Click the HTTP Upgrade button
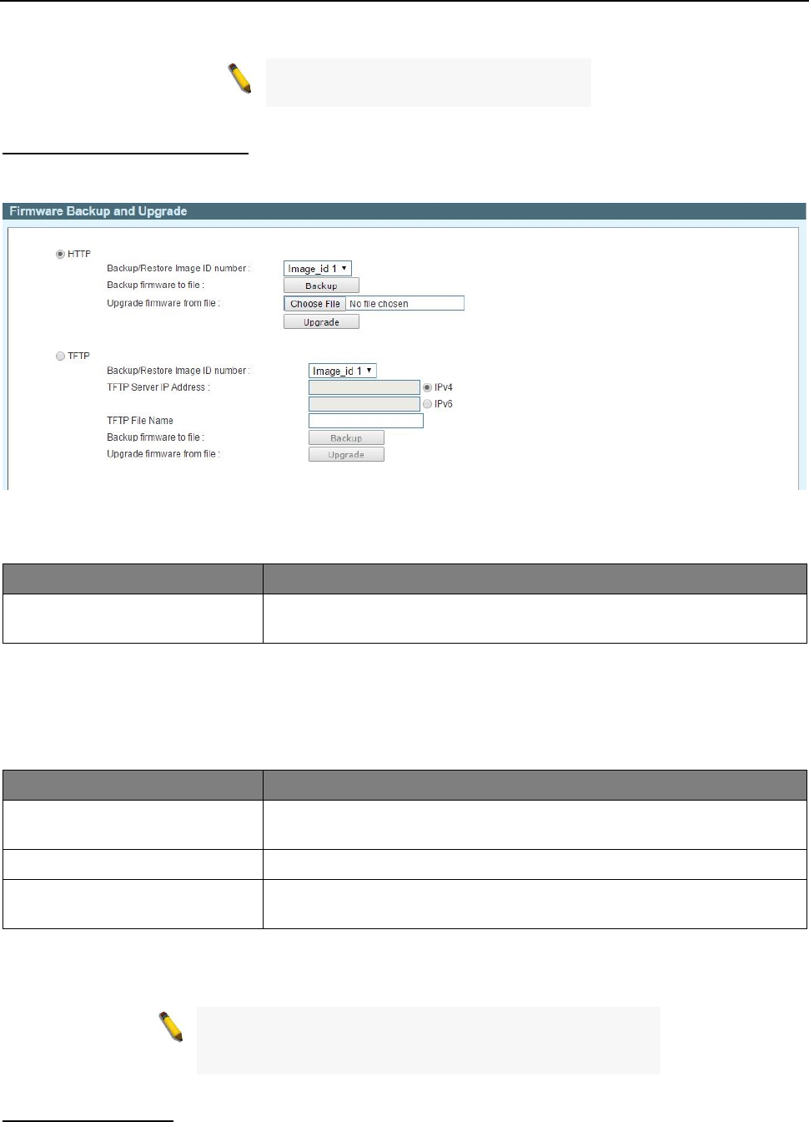The height and width of the screenshot is (1122, 809). pos(321,322)
